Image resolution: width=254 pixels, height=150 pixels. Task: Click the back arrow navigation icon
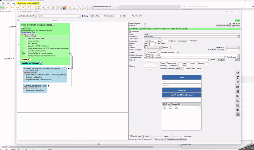click(x=13, y=8)
